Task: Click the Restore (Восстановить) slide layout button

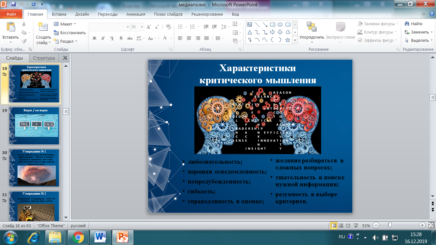Action: [70, 33]
